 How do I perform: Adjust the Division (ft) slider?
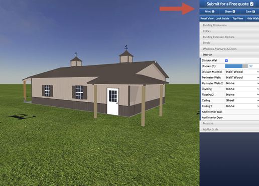[236, 66]
